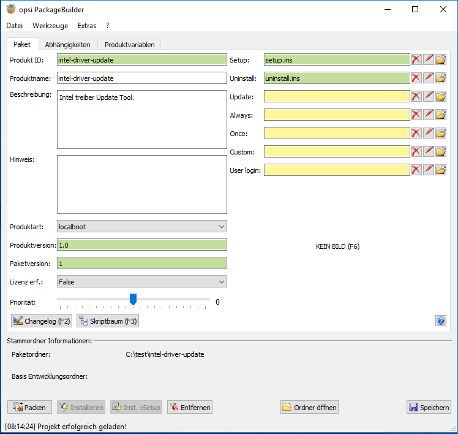Click the Packen button
Screen dimensions: 458x434
pyautogui.click(x=29, y=407)
